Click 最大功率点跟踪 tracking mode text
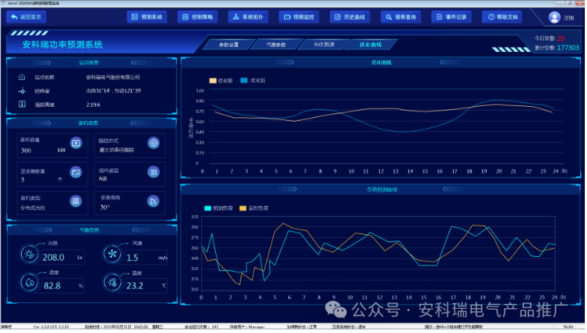This screenshot has height=333, width=587. pyautogui.click(x=116, y=150)
